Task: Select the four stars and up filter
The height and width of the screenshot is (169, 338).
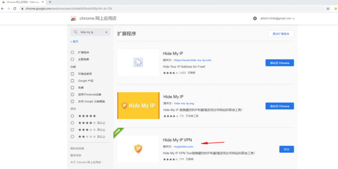Action: tap(72, 123)
